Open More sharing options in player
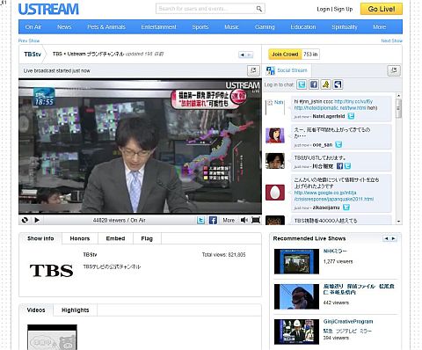 click(229, 220)
